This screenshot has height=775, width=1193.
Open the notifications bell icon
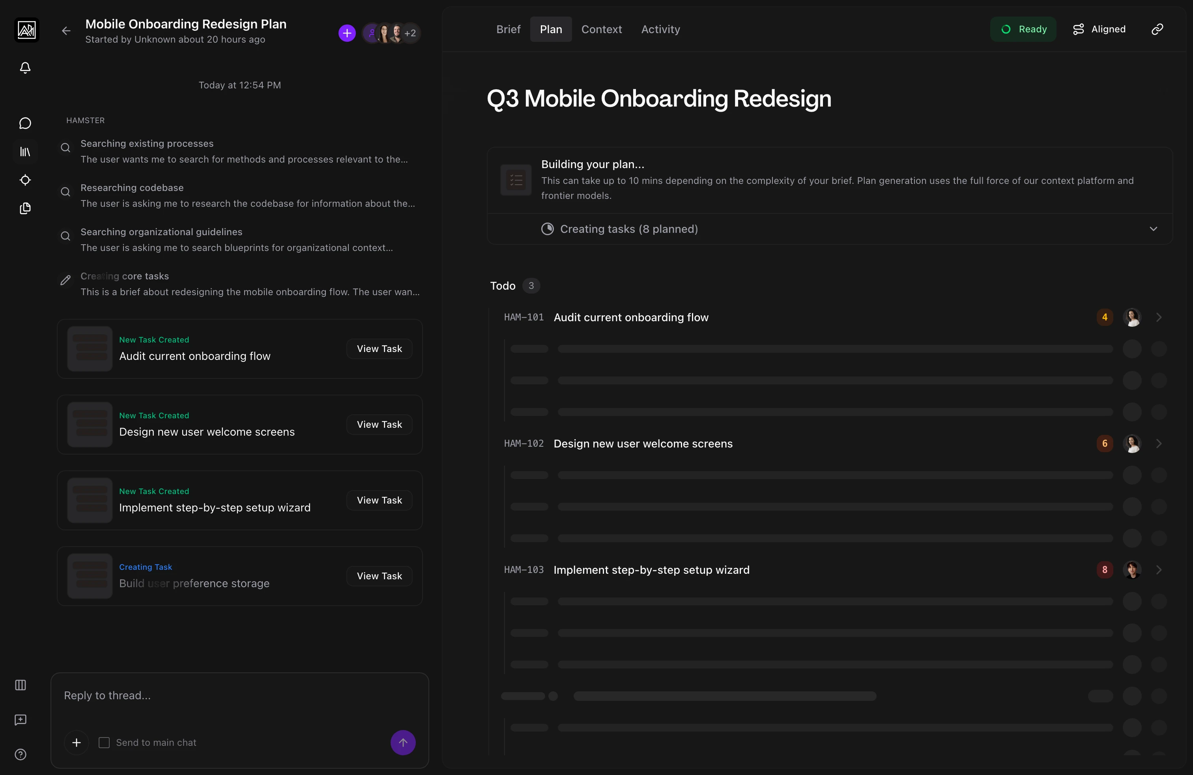pos(25,68)
